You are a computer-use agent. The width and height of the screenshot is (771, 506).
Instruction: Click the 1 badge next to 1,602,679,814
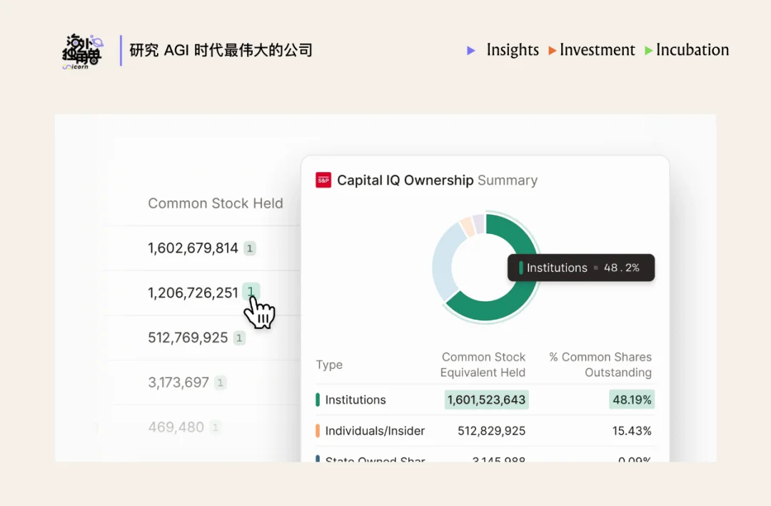click(248, 248)
